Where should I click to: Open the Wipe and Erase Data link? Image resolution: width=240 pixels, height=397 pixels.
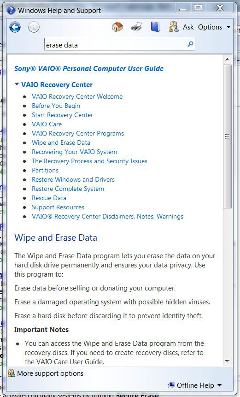pyautogui.click(x=61, y=142)
